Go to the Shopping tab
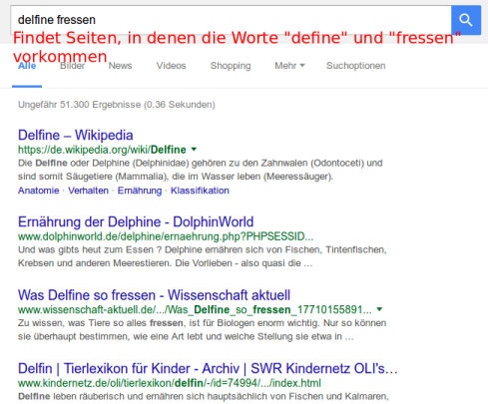This screenshot has height=404, width=488. 231,66
